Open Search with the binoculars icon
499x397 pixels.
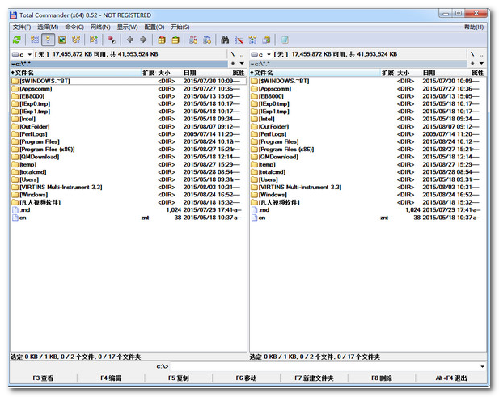pos(225,40)
